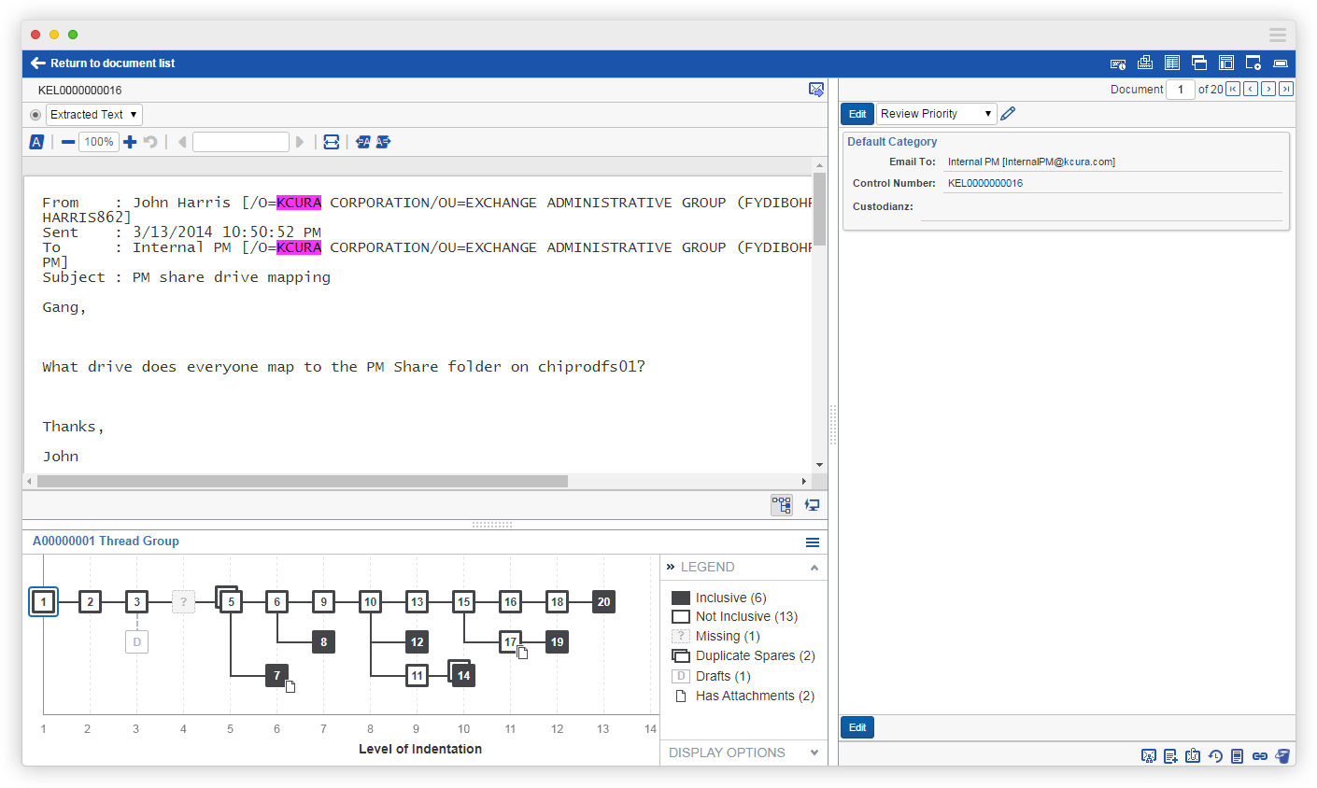Select inclusive thread node 12
1317x788 pixels.
[x=417, y=642]
